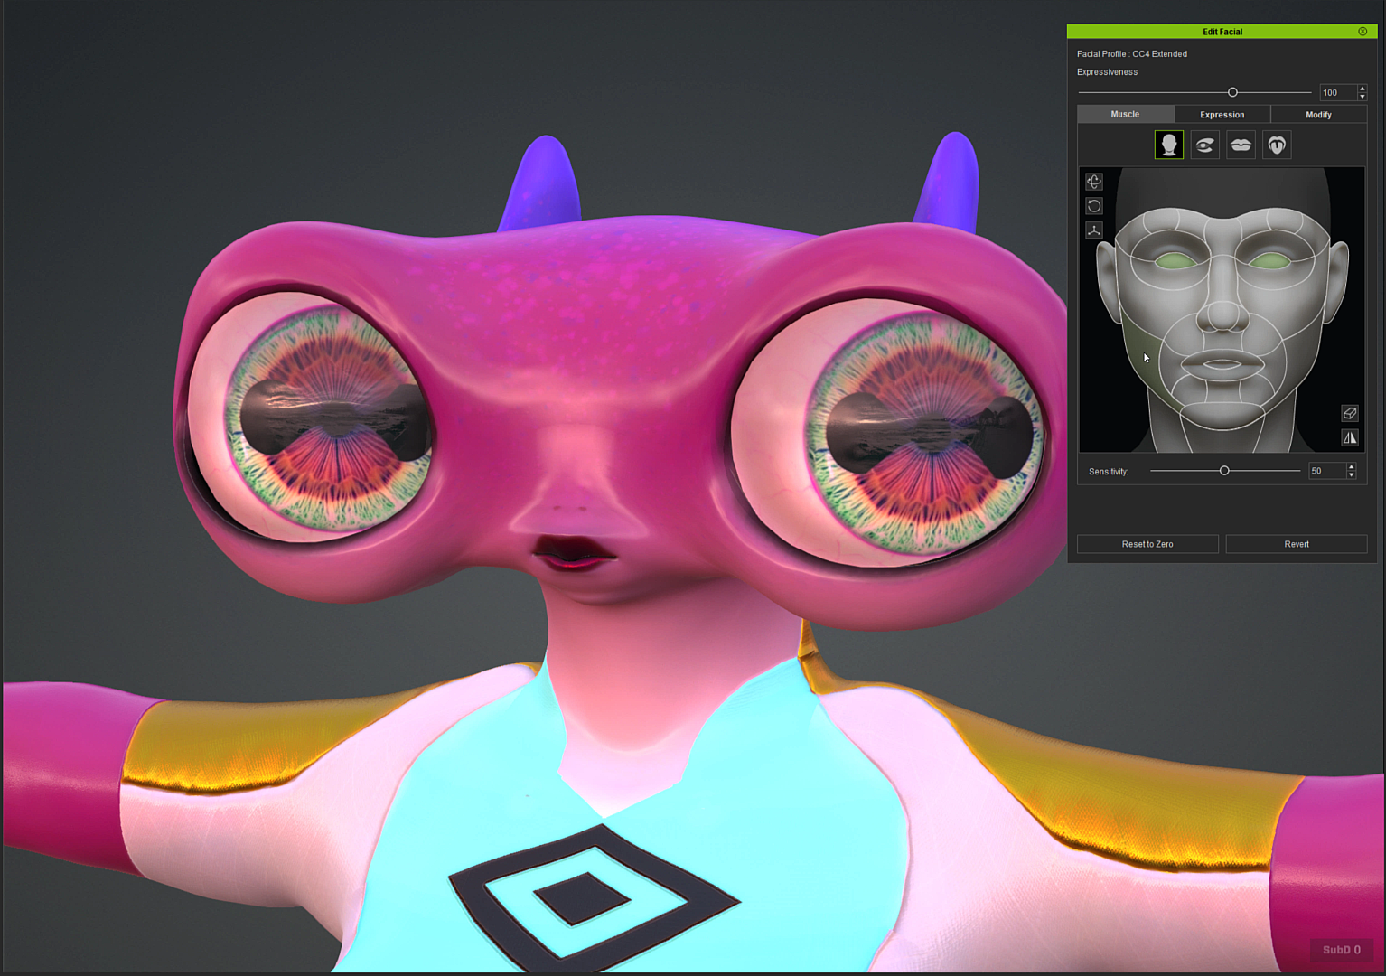Toggle the mirror symmetry icon
This screenshot has height=976, width=1386.
[x=1350, y=437]
